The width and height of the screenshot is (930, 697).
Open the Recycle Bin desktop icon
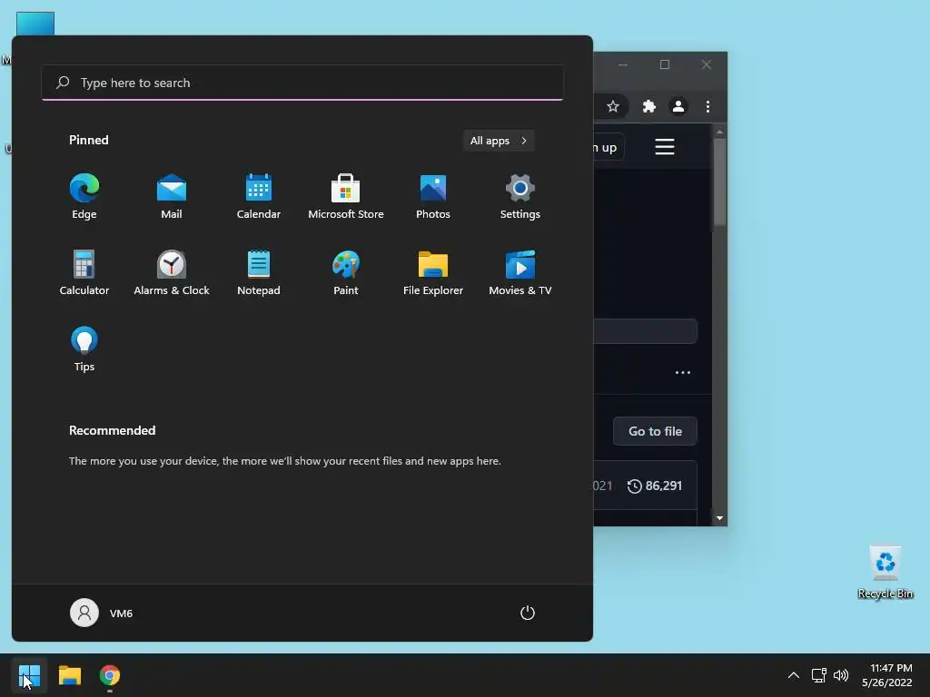point(885,573)
